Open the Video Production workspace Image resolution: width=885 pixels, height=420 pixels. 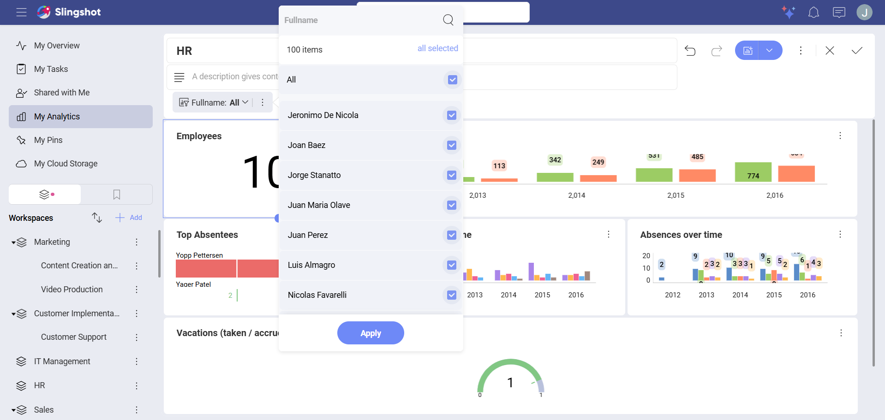[x=72, y=290]
